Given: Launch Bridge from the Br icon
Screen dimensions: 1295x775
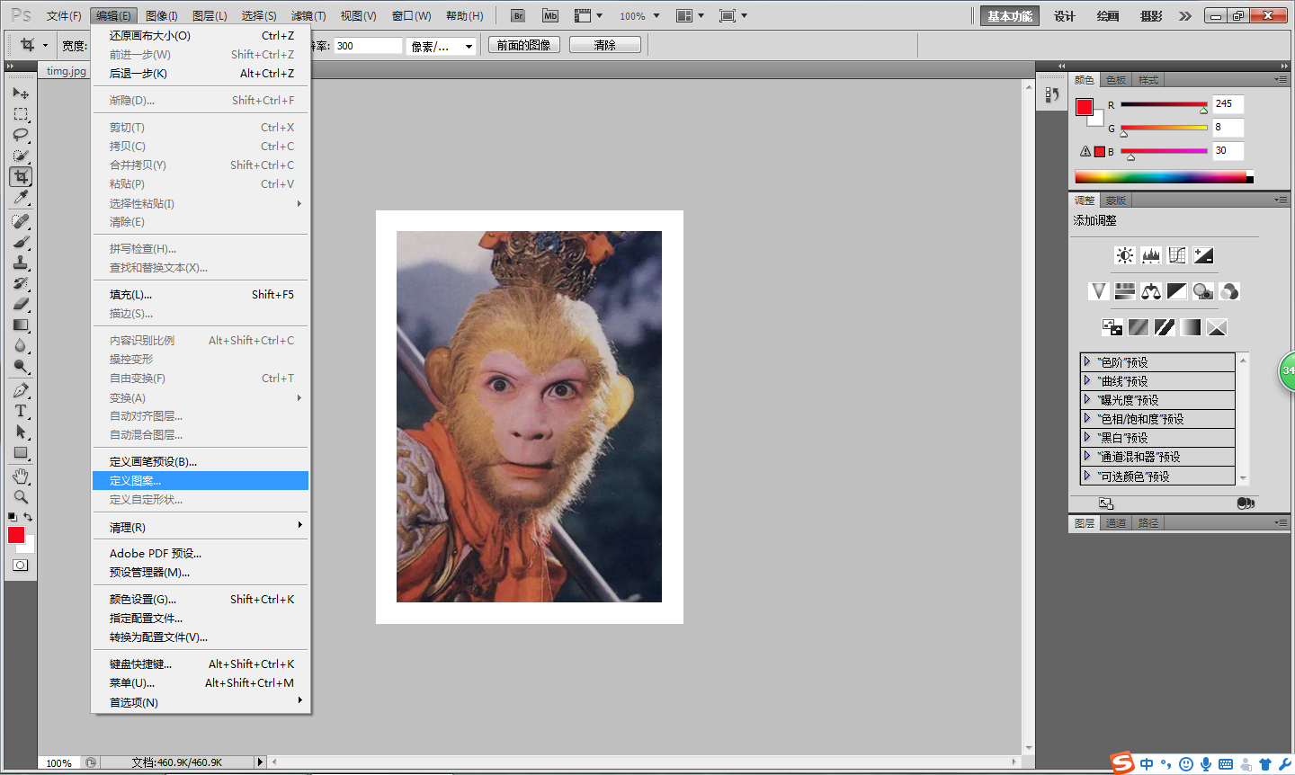Looking at the screenshot, I should [x=518, y=16].
